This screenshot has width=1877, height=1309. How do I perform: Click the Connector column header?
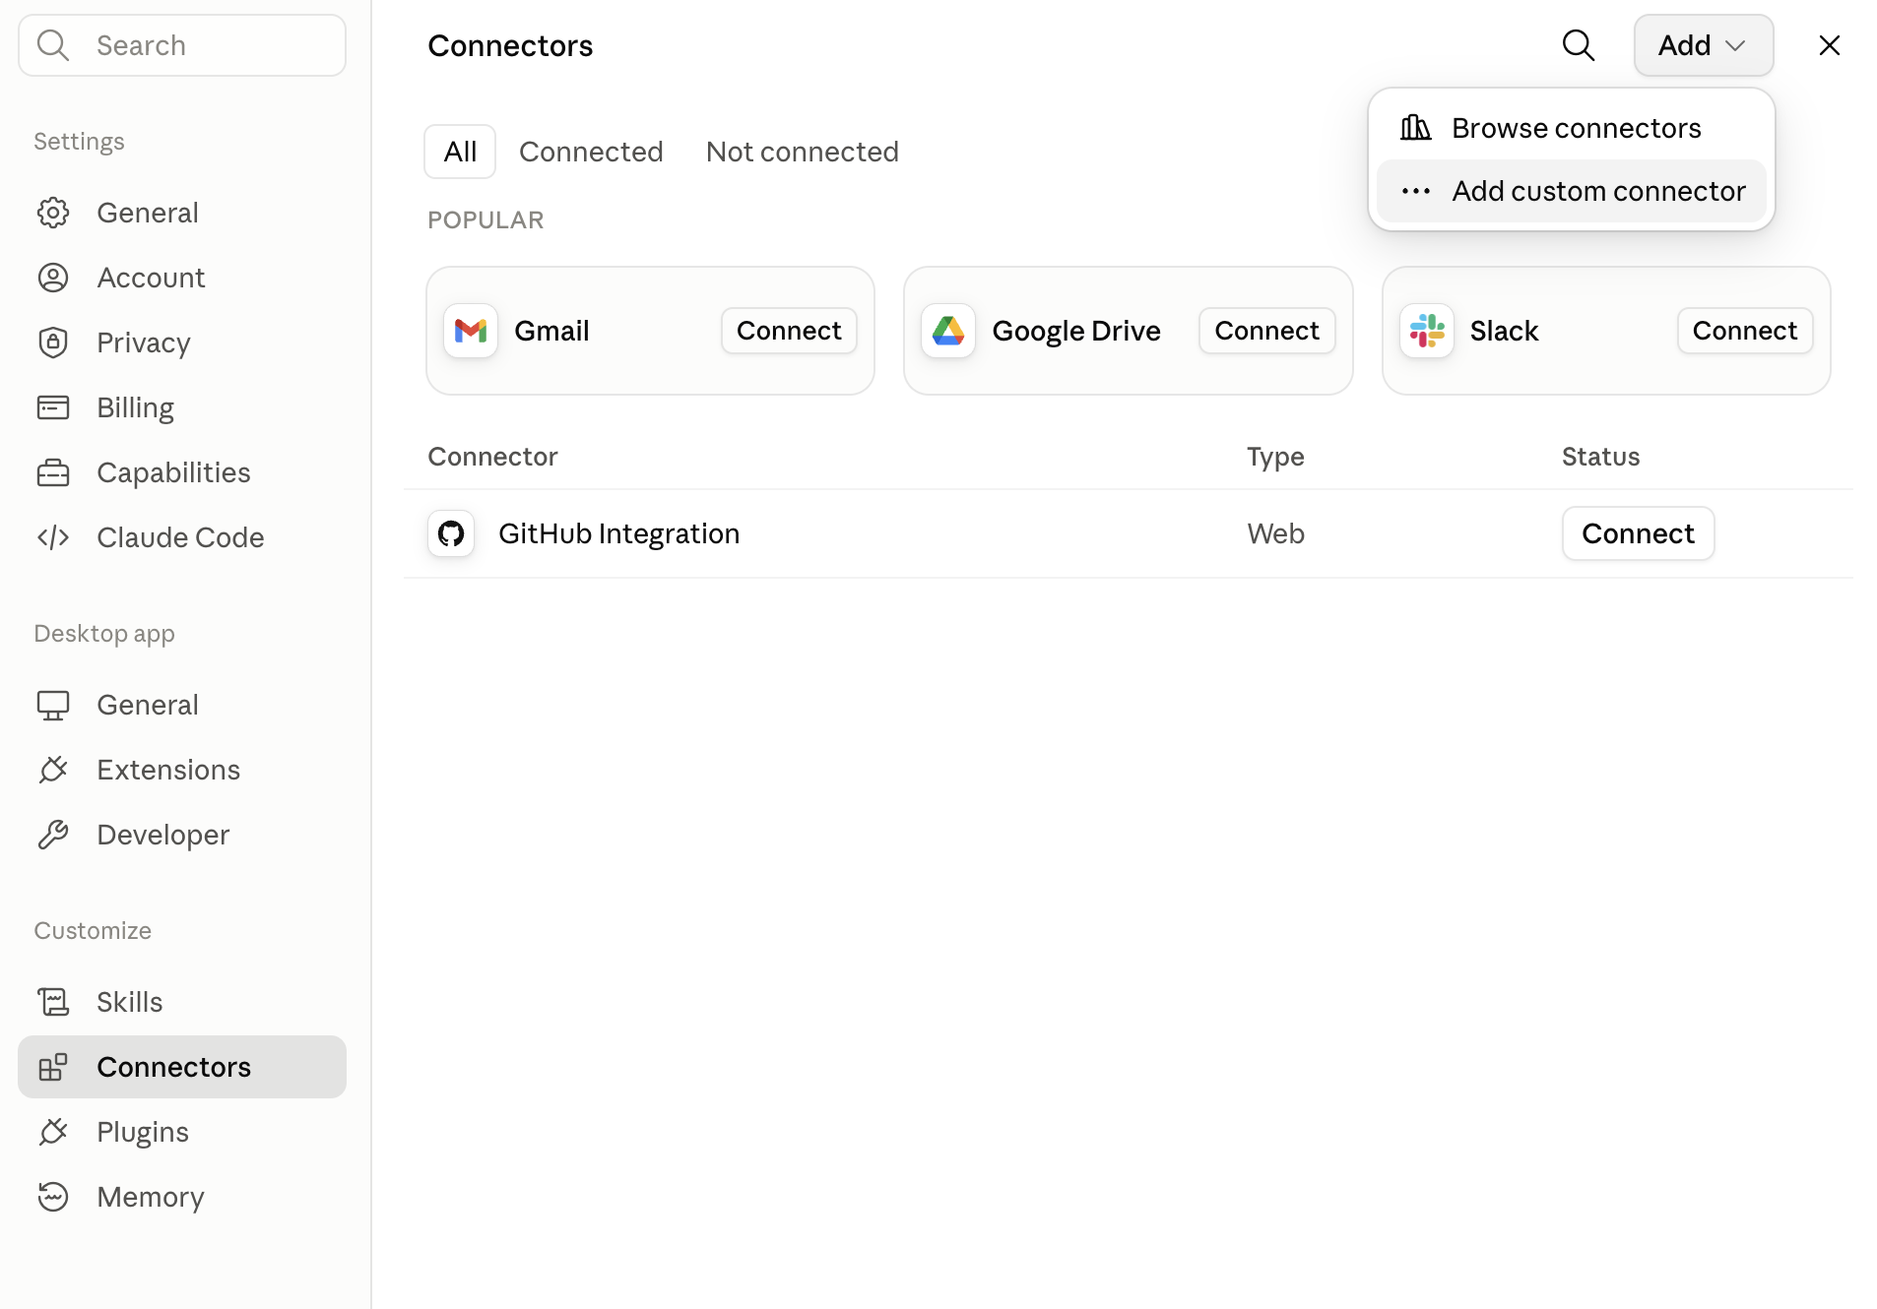click(x=493, y=457)
